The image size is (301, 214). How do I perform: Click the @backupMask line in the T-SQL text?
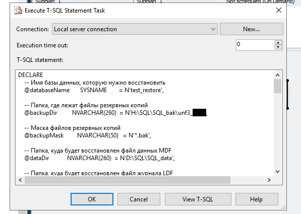(88, 135)
